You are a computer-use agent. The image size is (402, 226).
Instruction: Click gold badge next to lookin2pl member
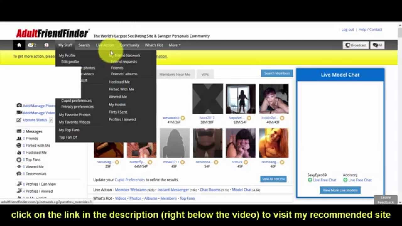282,118
